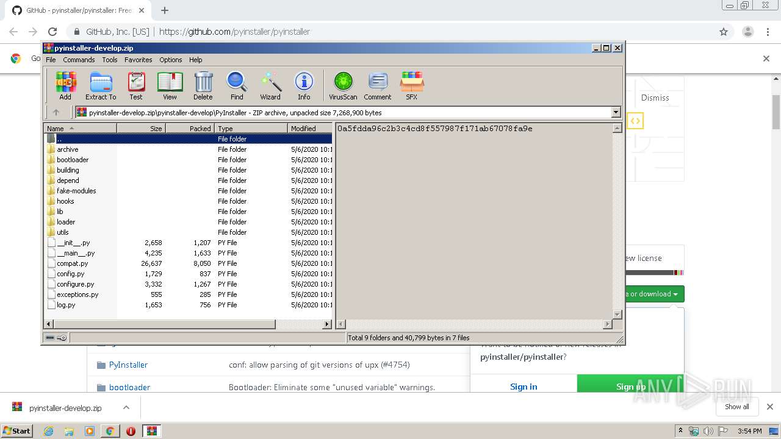Run VirusScan on the archive
Screen dimensions: 781x439
tap(343, 86)
